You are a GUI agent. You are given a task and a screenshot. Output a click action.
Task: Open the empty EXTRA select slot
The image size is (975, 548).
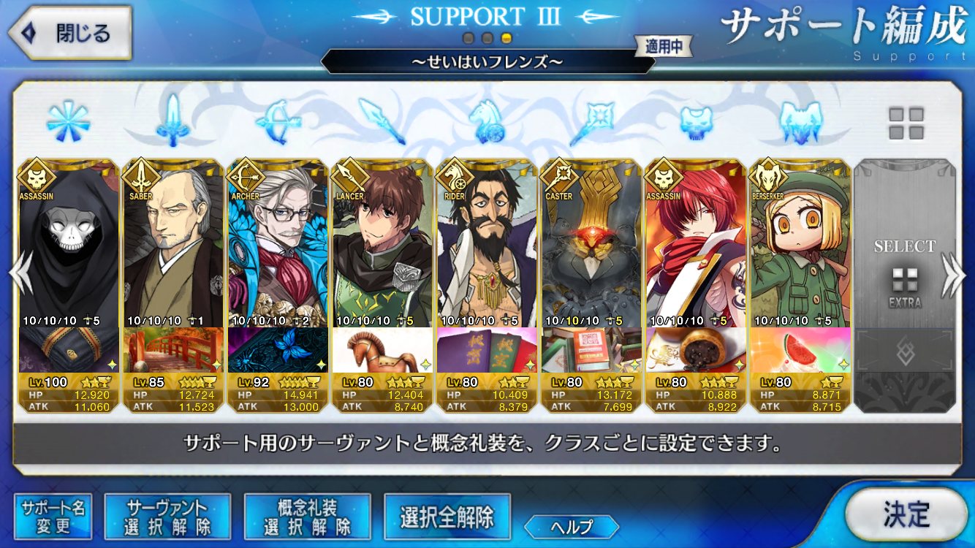pyautogui.click(x=905, y=286)
